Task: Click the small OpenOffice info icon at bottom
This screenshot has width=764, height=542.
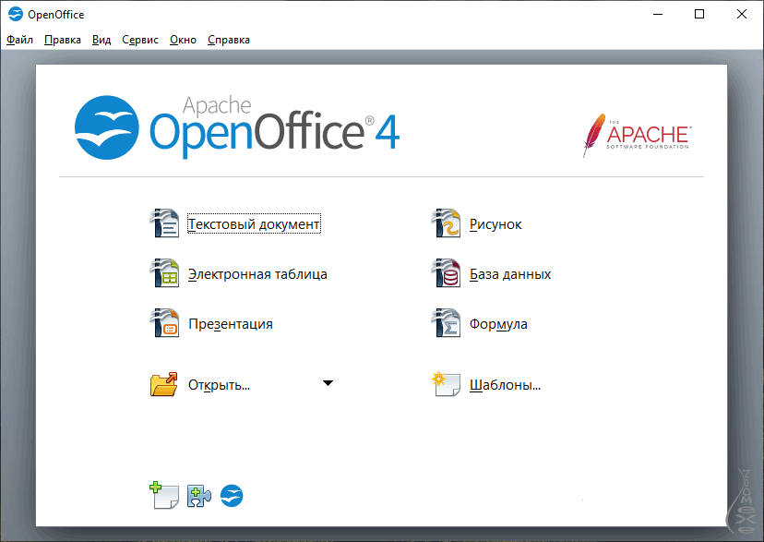Action: (x=232, y=496)
